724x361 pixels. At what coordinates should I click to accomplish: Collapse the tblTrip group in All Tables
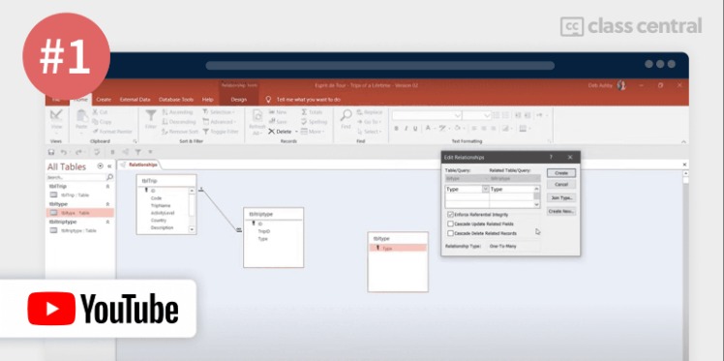click(107, 187)
